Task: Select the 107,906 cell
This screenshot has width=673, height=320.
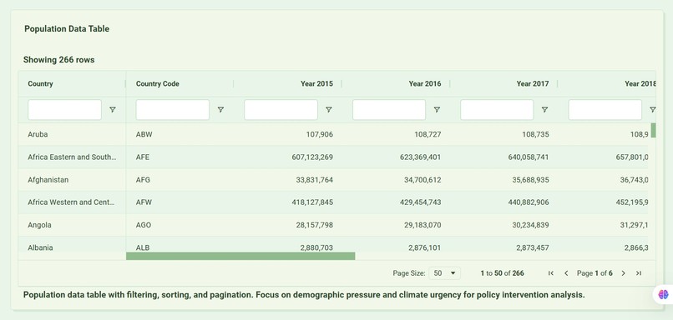Action: (x=288, y=134)
